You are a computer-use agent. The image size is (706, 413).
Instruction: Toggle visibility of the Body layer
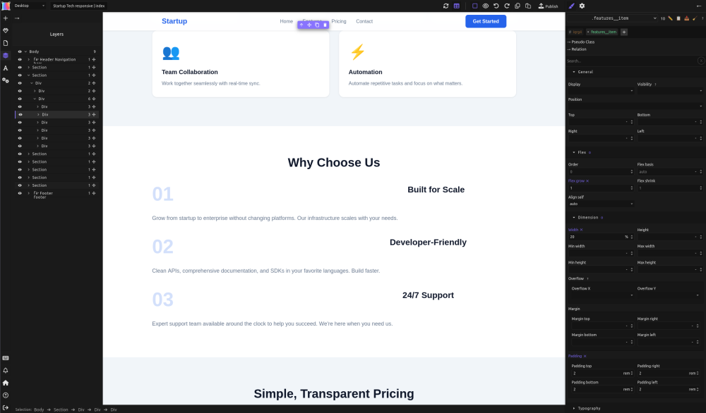(20, 51)
